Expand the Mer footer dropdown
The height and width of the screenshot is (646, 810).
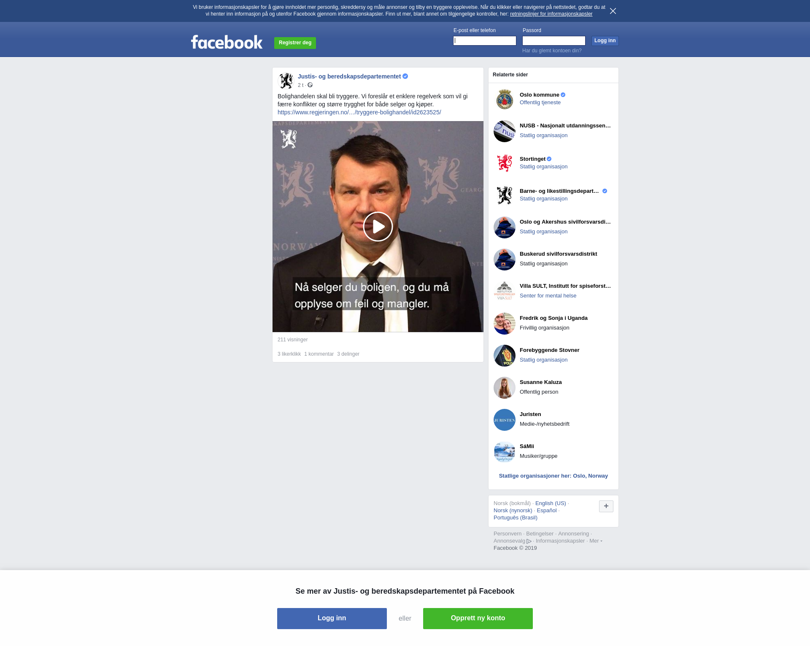[596, 541]
